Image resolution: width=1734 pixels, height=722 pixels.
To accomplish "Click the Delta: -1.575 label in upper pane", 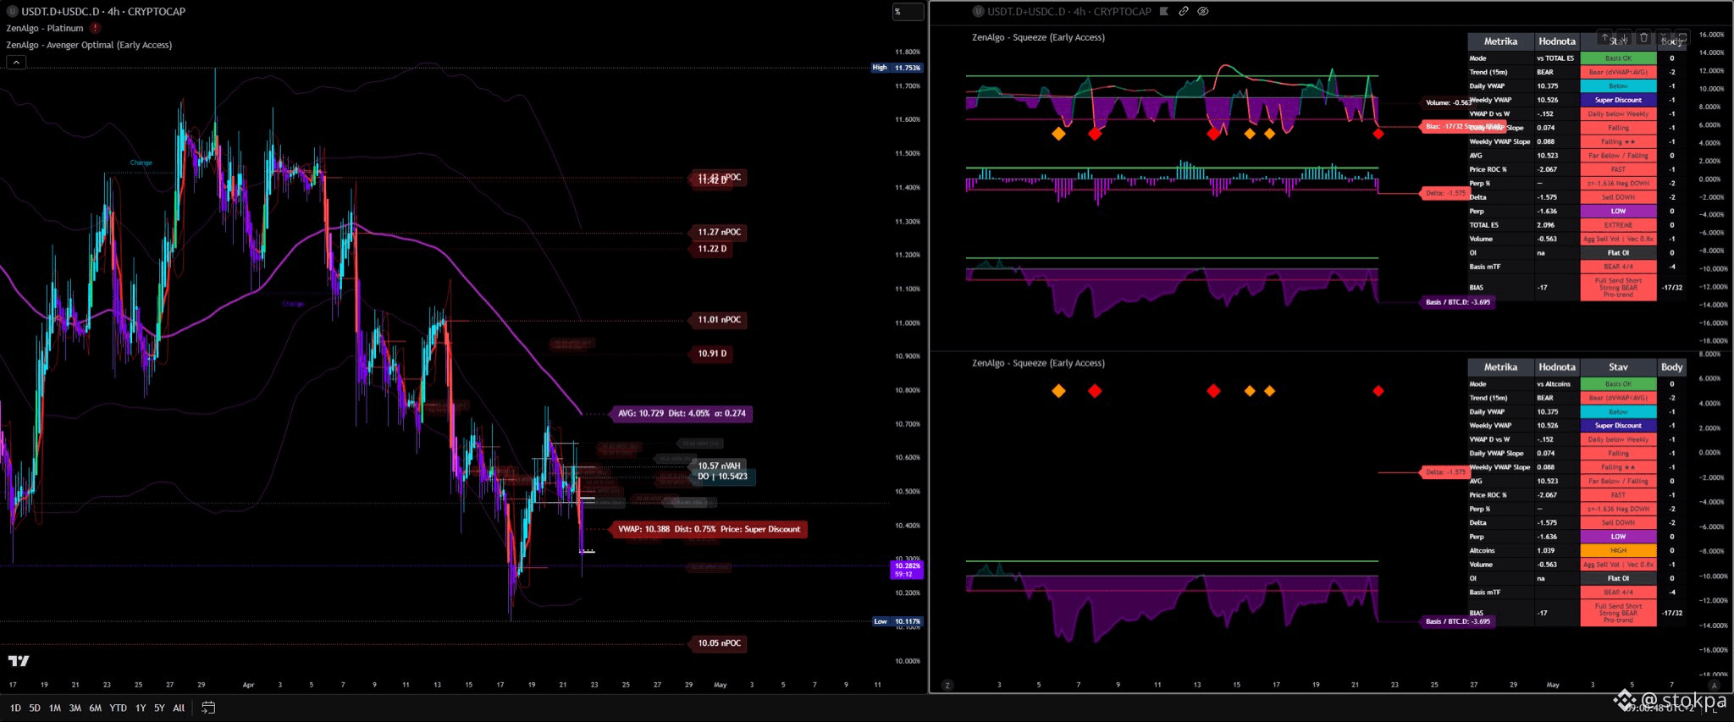I will tap(1444, 193).
